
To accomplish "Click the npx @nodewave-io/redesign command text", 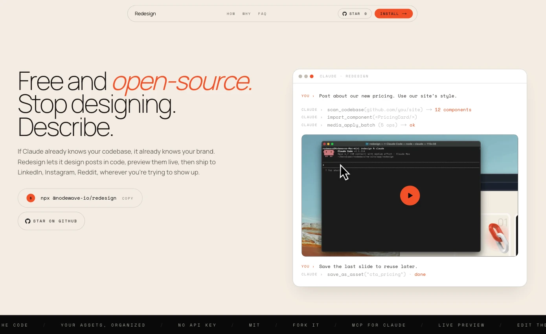I will [x=79, y=198].
